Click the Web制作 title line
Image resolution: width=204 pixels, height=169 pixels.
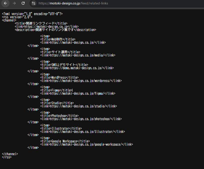coord(58,39)
